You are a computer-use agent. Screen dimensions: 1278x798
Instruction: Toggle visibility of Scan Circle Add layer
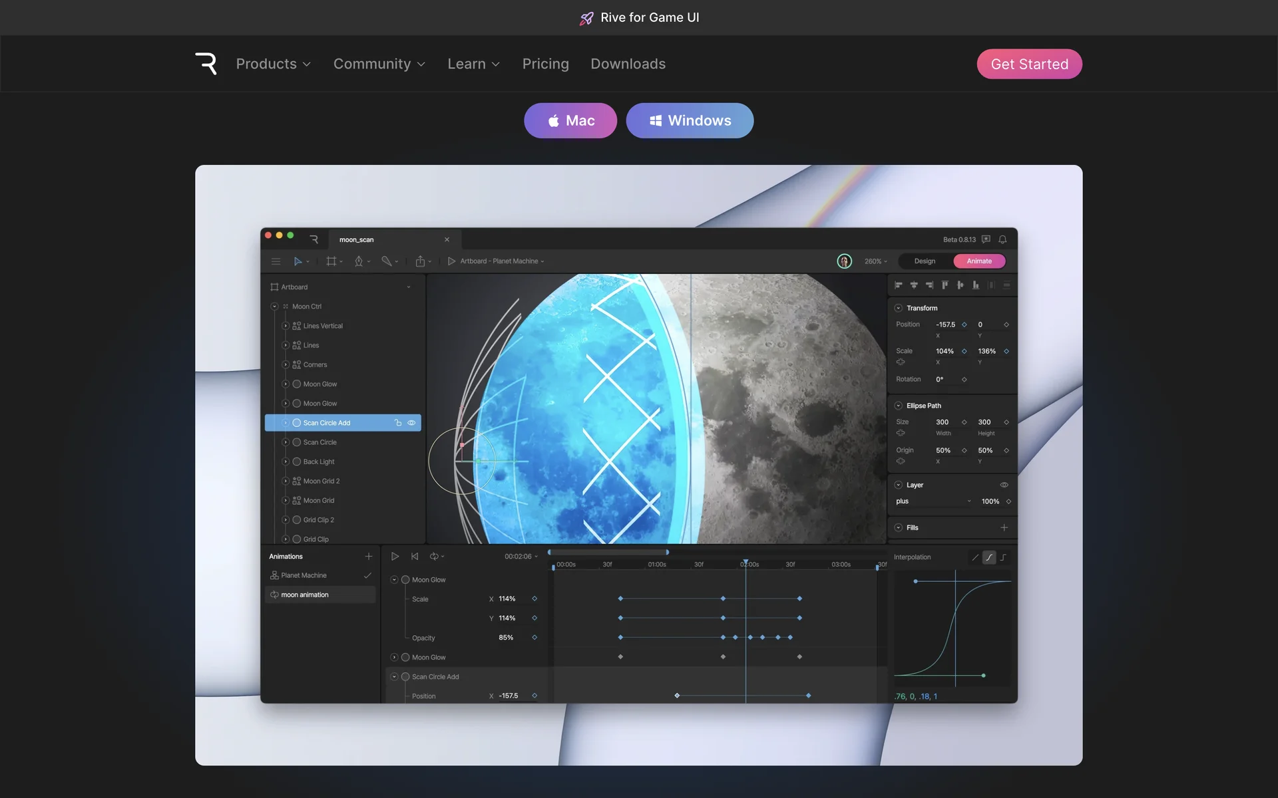(411, 423)
